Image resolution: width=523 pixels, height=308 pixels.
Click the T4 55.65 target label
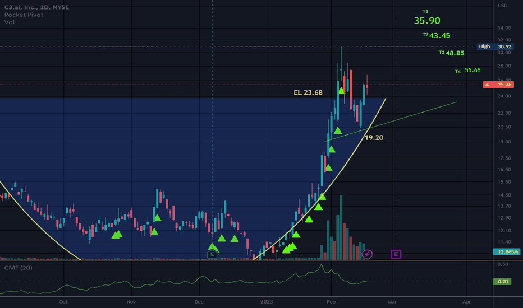coord(467,70)
